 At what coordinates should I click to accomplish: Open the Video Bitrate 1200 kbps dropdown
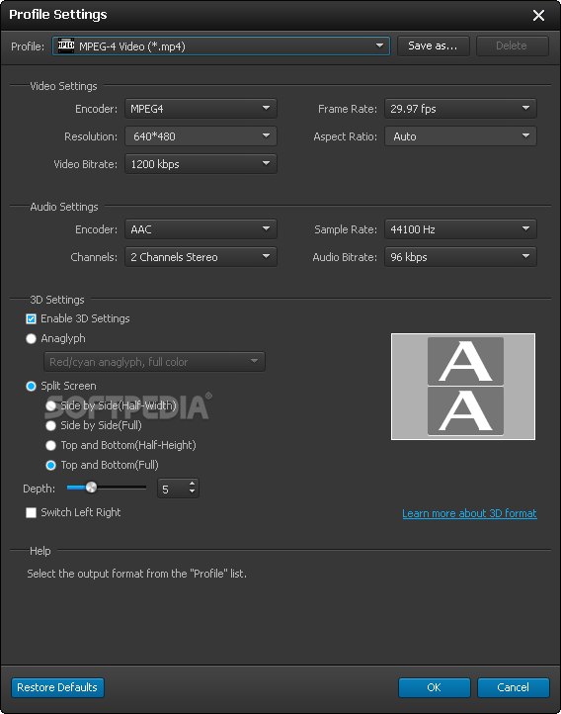200,164
